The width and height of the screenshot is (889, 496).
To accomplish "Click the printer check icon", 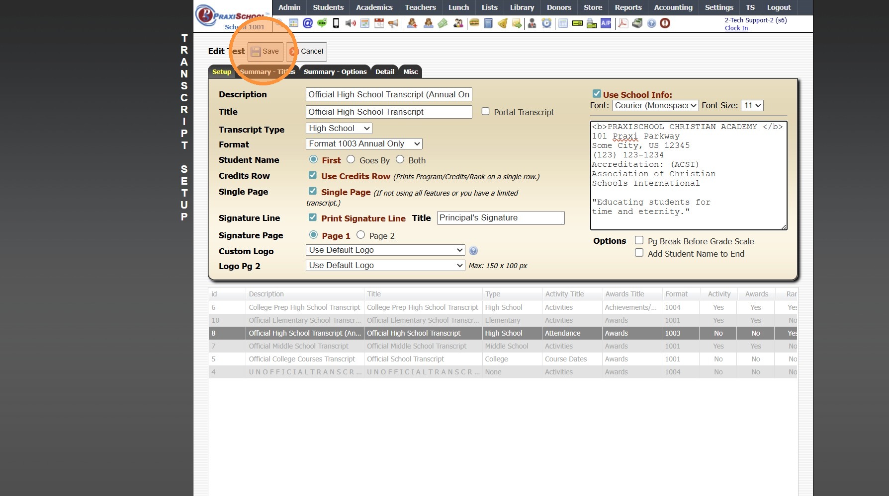I will (592, 23).
